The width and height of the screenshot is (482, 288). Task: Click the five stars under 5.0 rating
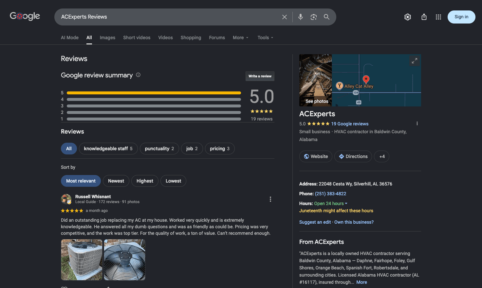(x=262, y=111)
